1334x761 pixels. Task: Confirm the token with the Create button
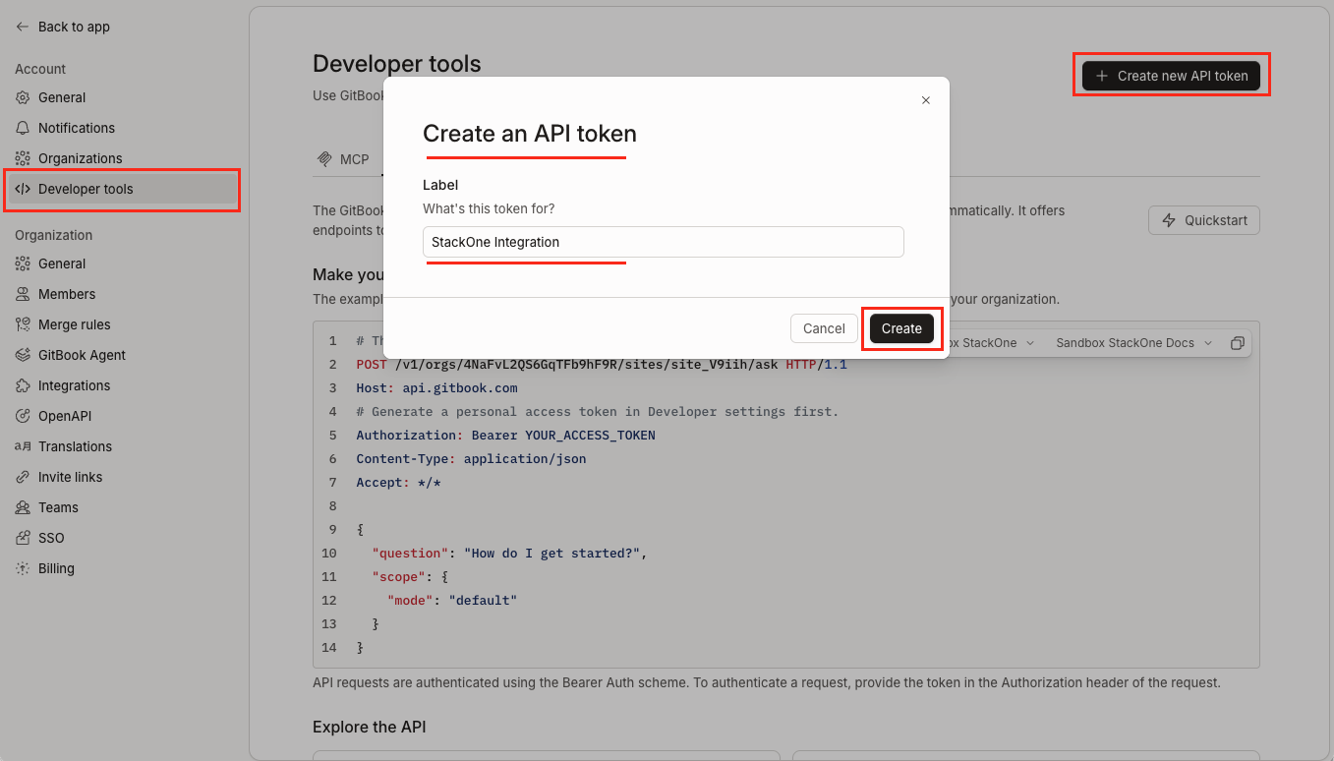pos(901,328)
